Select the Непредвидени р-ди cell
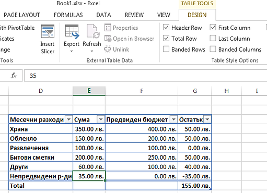Image resolution: width=267 pixels, height=193 pixels. pos(41,176)
